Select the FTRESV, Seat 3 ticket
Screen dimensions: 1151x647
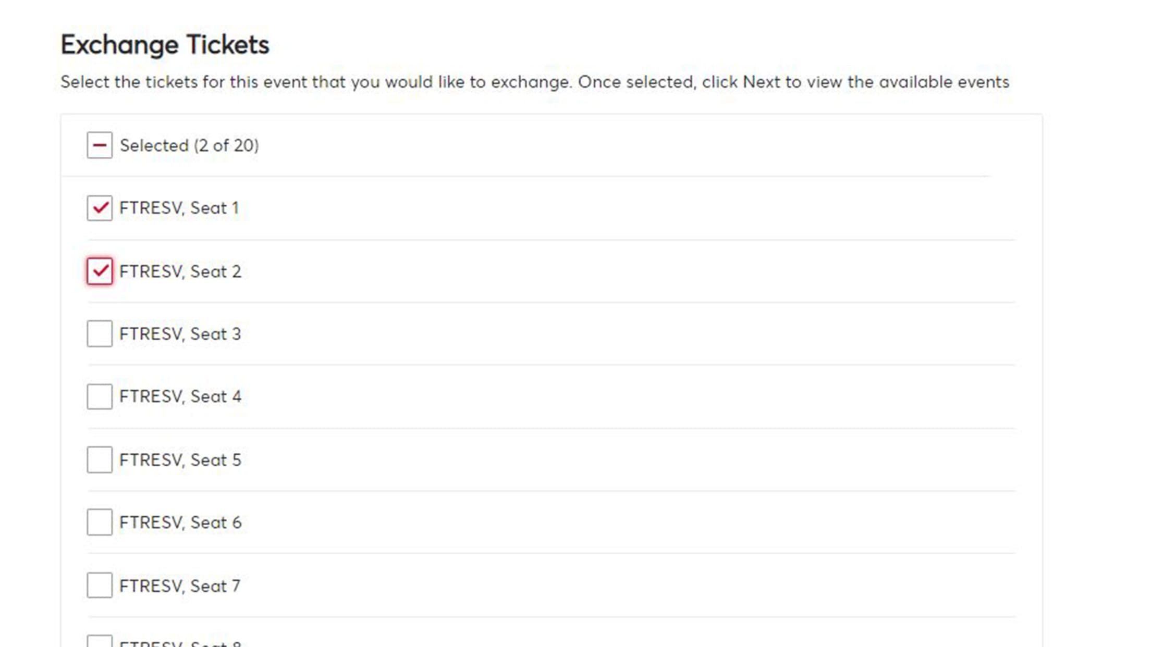(x=100, y=334)
